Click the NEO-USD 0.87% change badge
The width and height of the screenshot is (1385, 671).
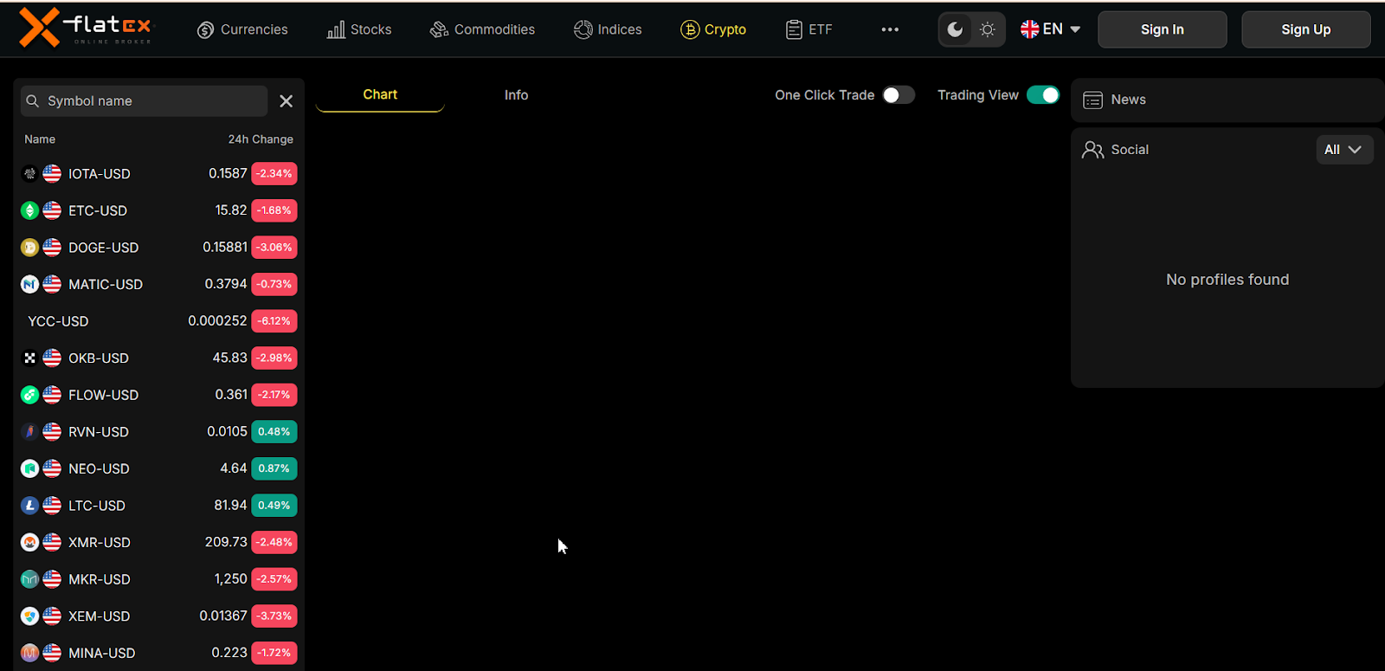274,468
